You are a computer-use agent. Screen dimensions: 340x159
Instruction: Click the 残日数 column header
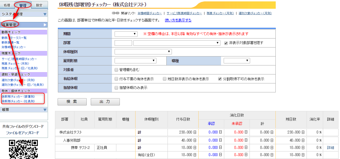pos(291,119)
